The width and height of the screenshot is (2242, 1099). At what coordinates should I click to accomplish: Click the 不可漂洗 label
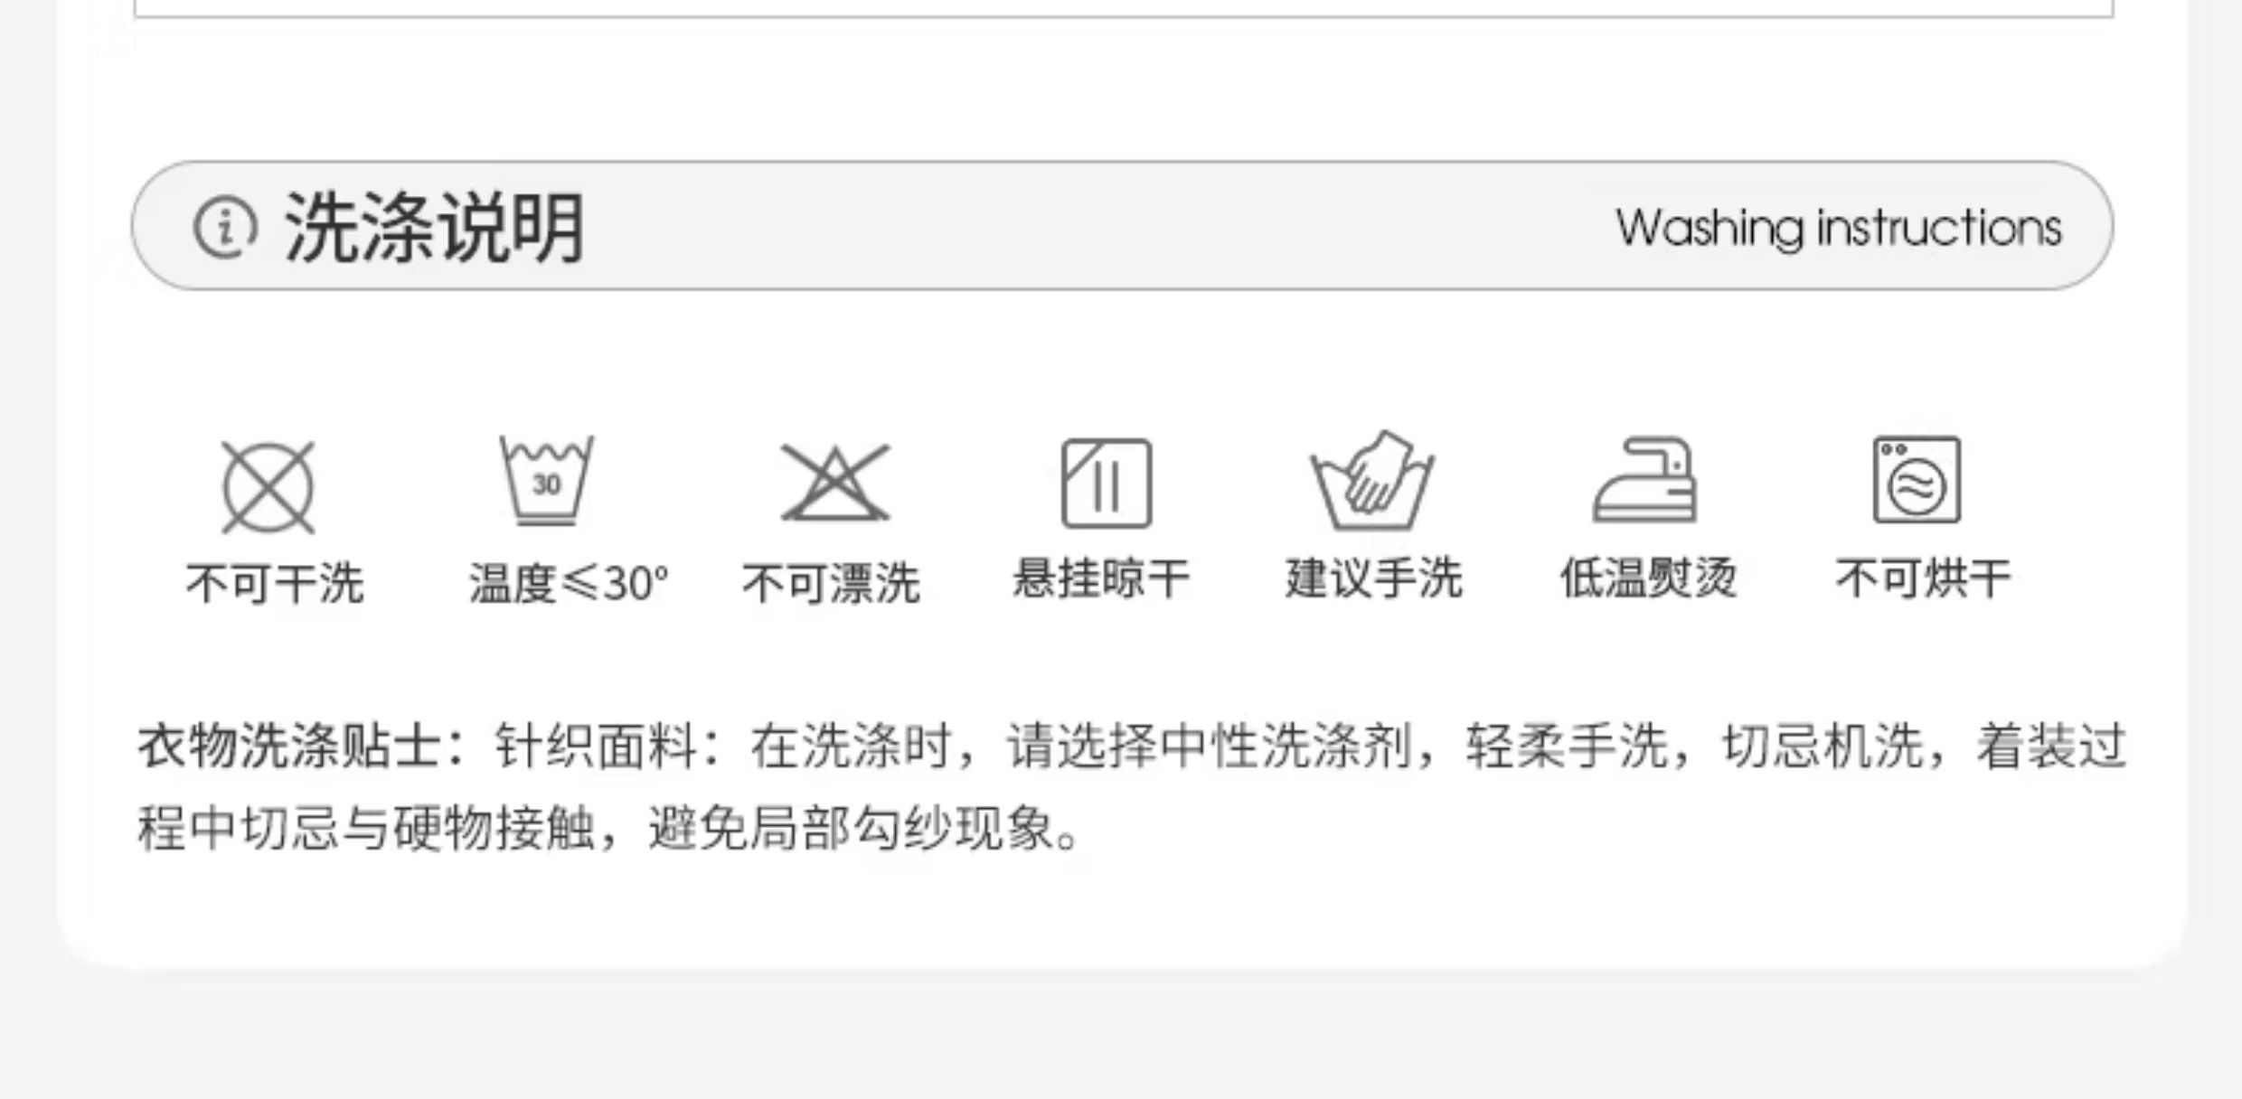click(832, 583)
